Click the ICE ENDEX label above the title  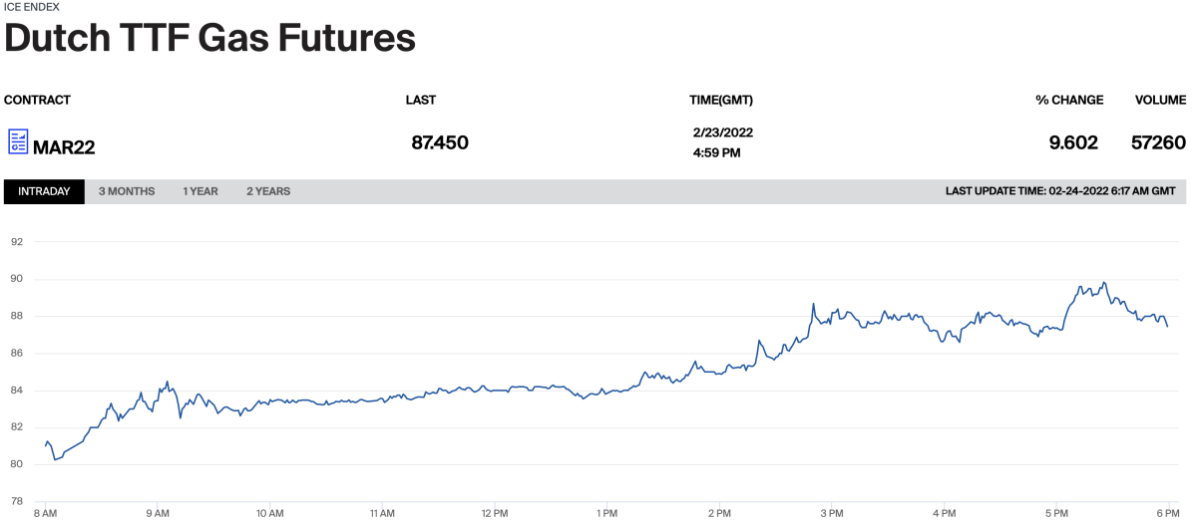coord(32,6)
